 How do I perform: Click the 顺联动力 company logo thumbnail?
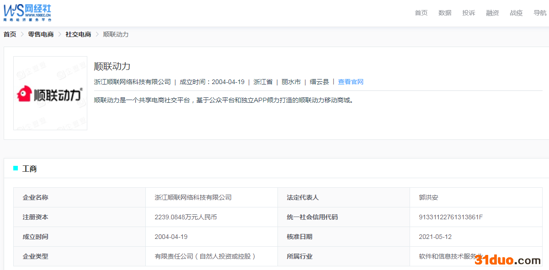click(x=50, y=93)
